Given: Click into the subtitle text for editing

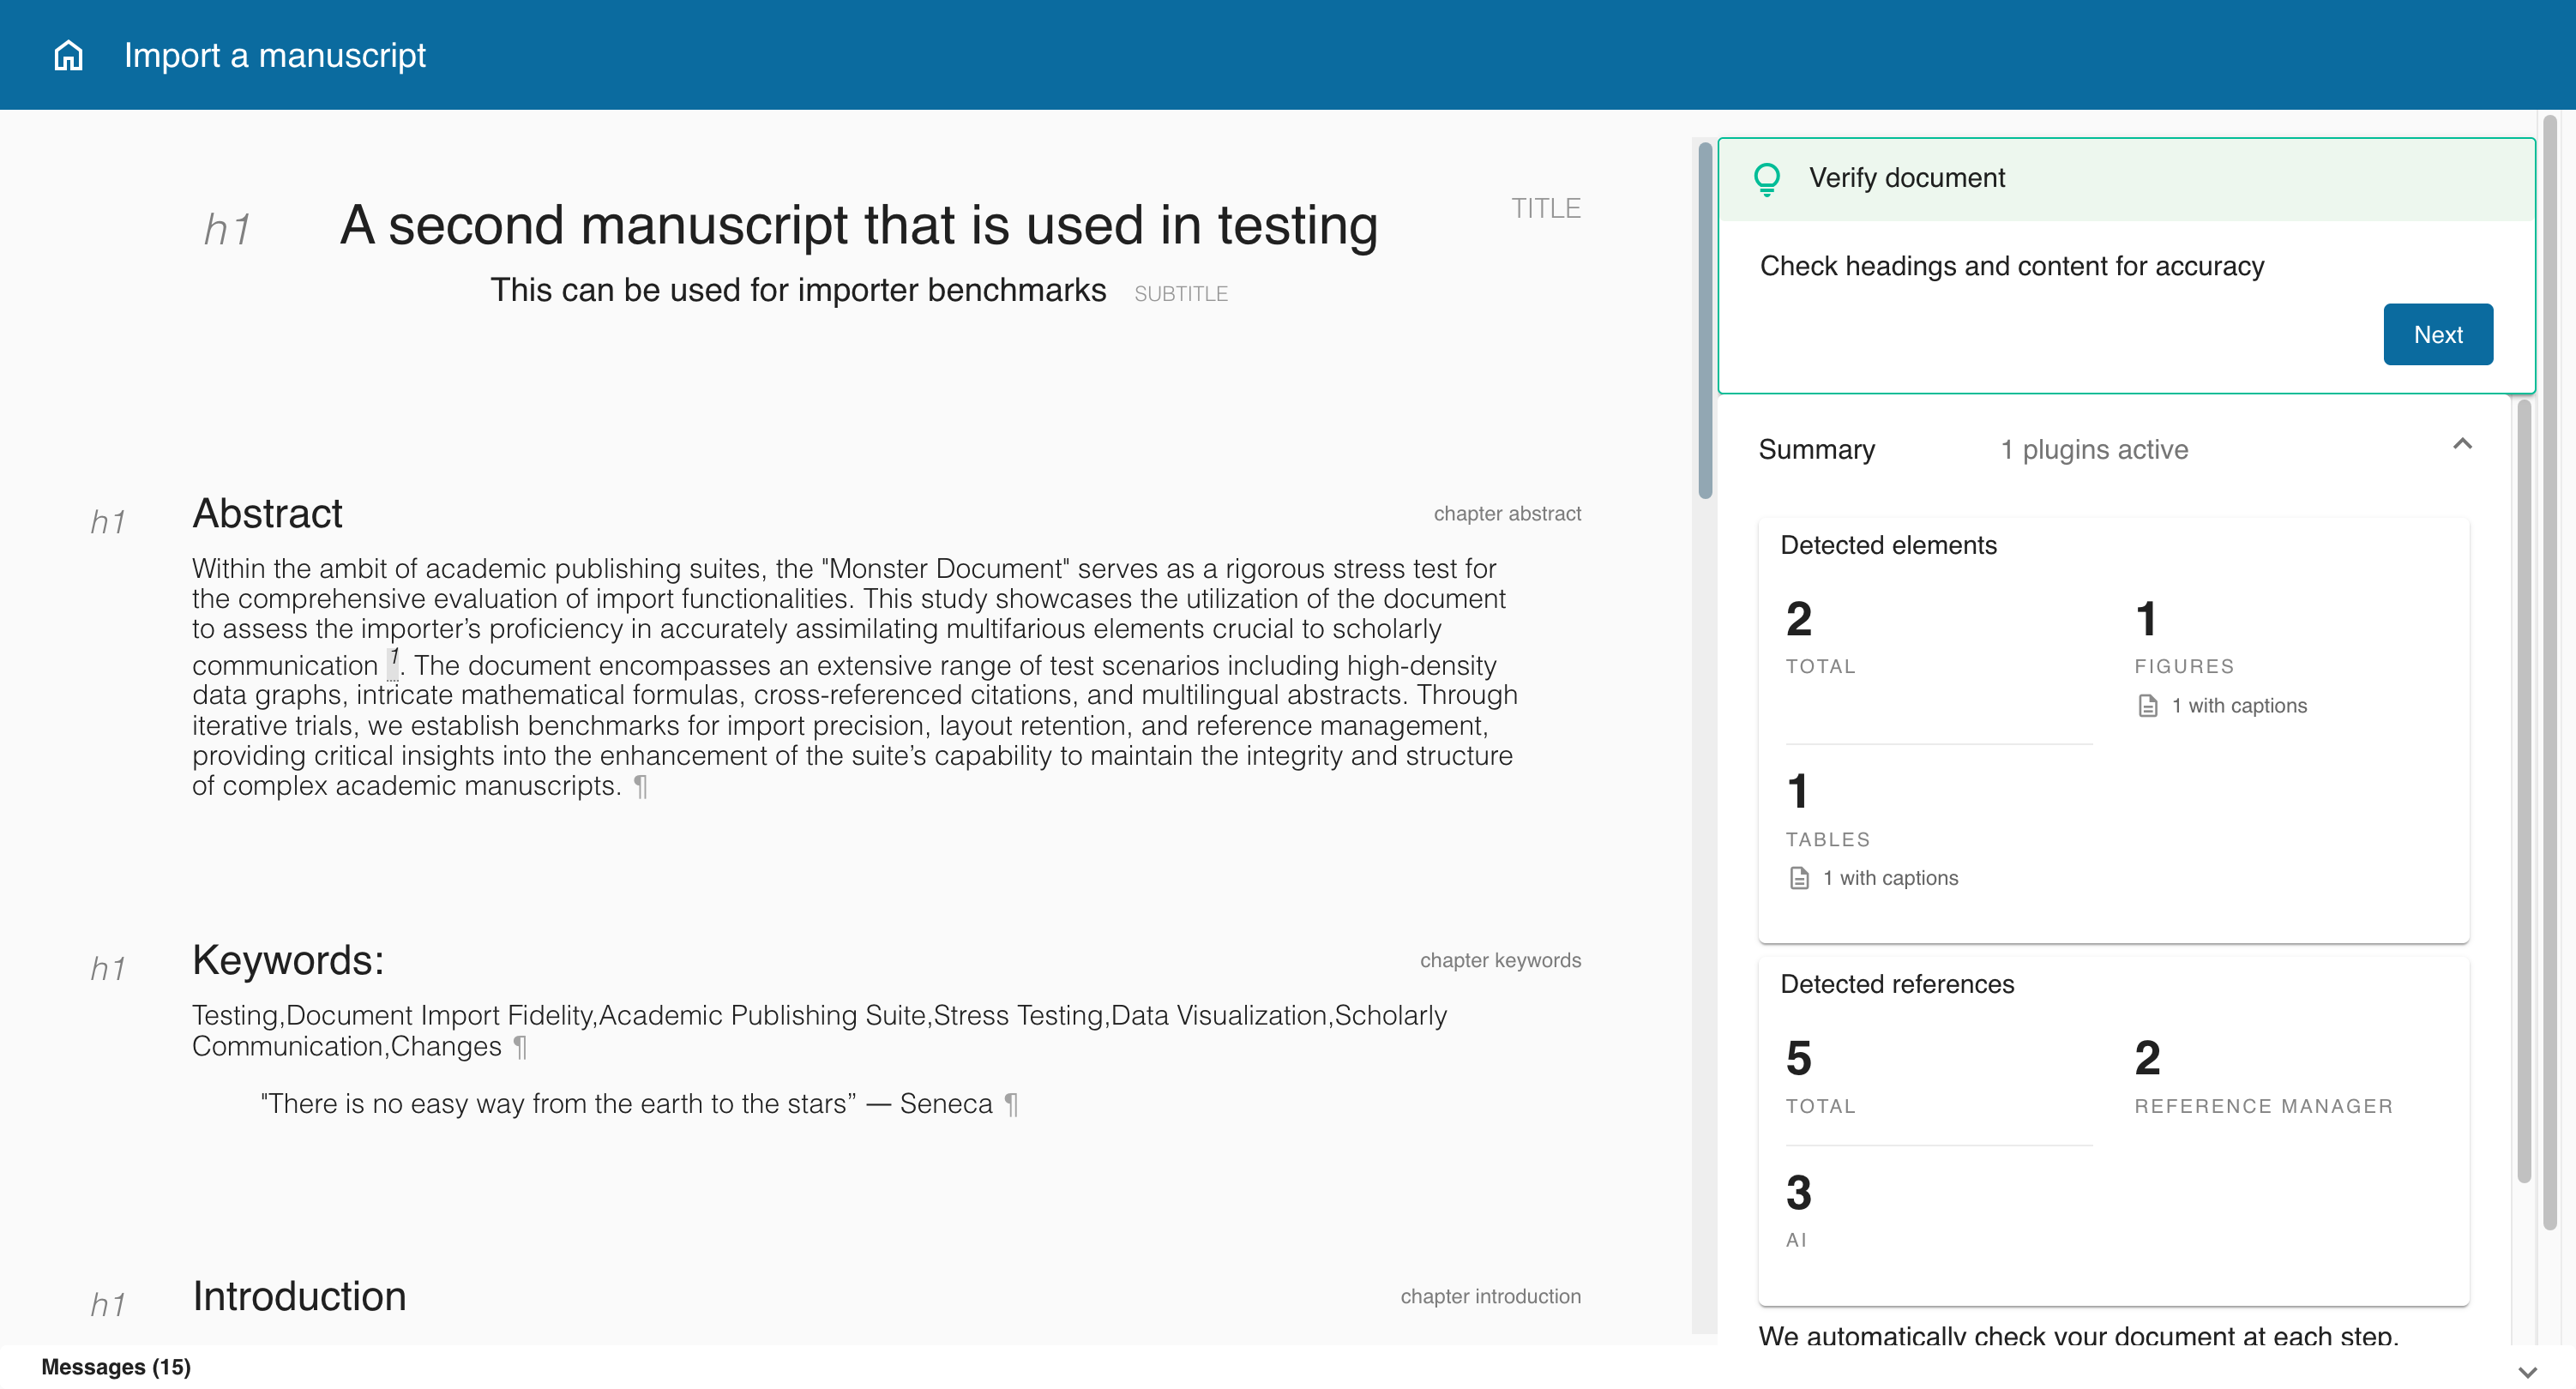Looking at the screenshot, I should point(797,290).
